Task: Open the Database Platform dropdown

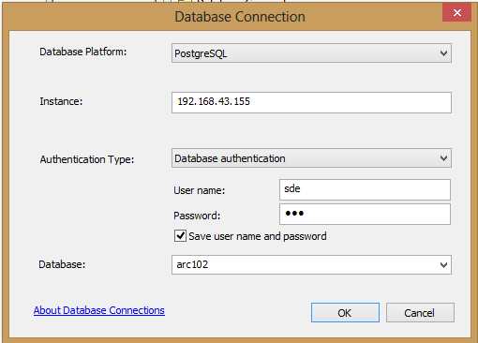Action: [311, 53]
